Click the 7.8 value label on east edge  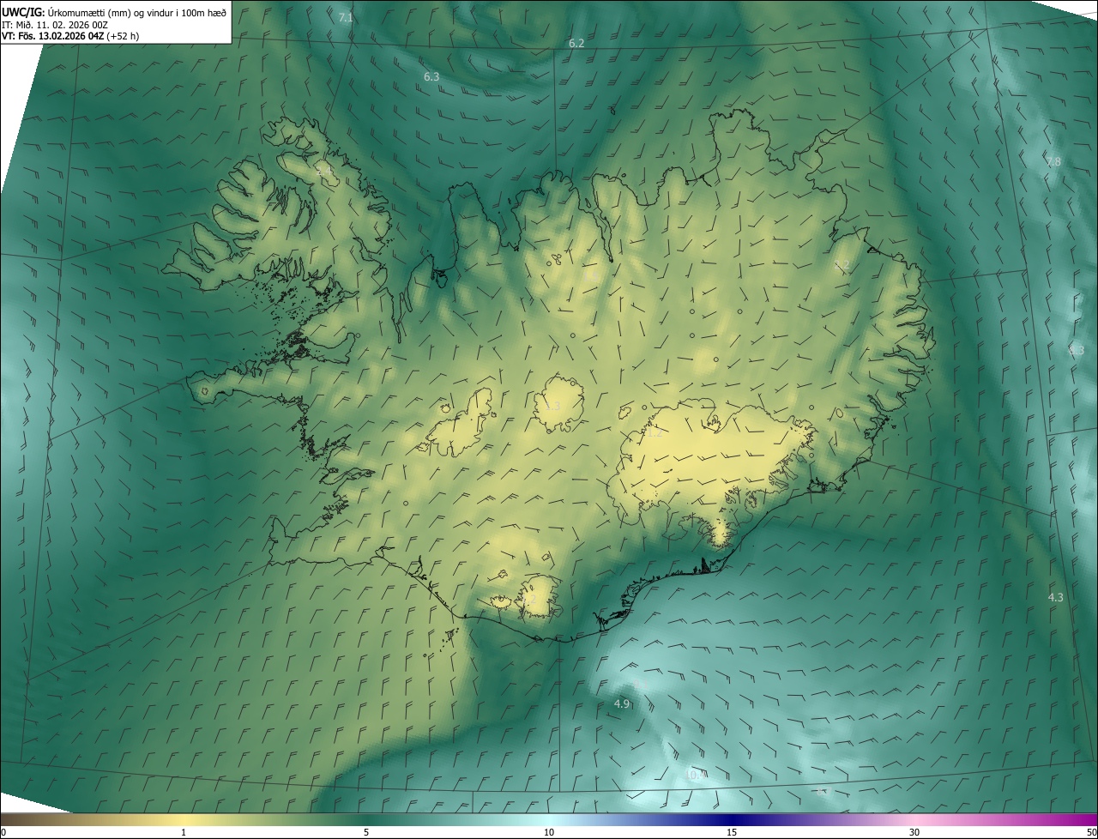pyautogui.click(x=1053, y=161)
